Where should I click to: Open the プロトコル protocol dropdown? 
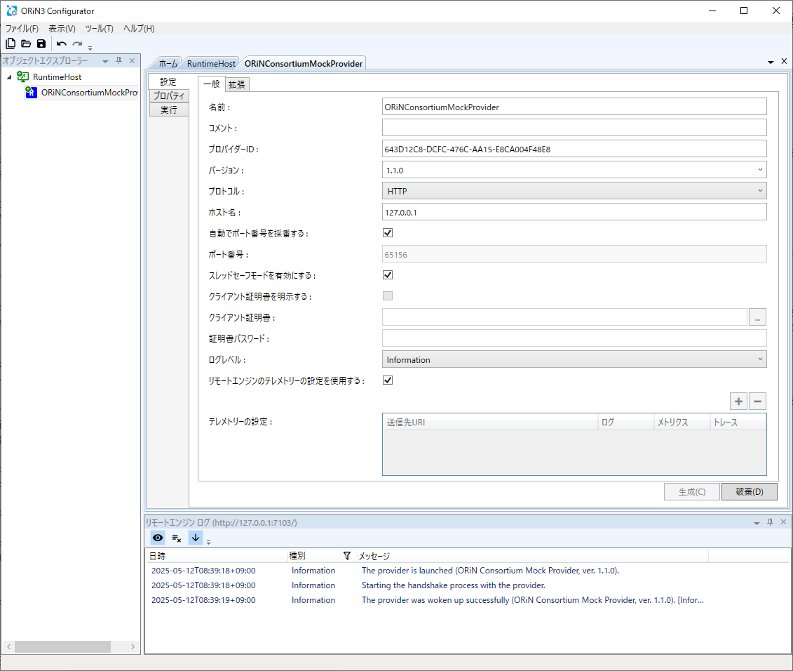pyautogui.click(x=574, y=191)
